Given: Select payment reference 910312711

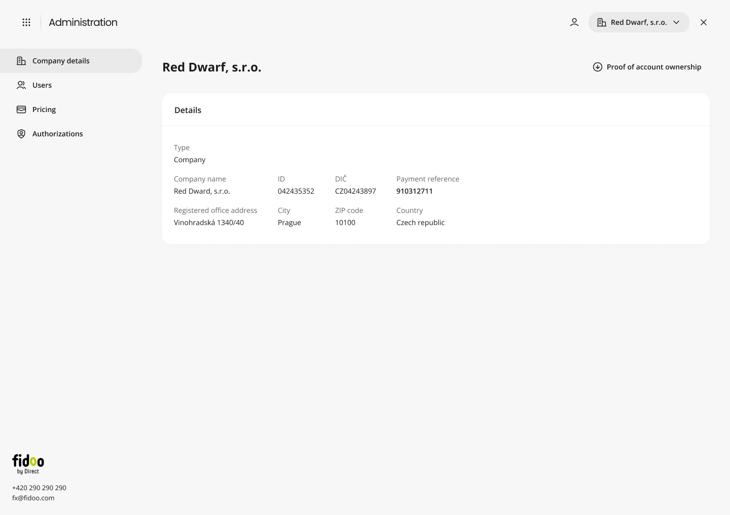Looking at the screenshot, I should click(x=415, y=191).
